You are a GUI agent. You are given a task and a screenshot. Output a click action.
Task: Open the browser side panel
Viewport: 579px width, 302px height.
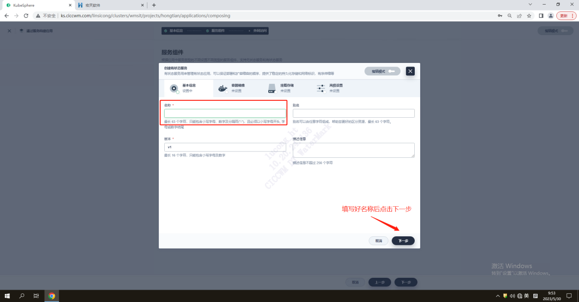tap(541, 16)
